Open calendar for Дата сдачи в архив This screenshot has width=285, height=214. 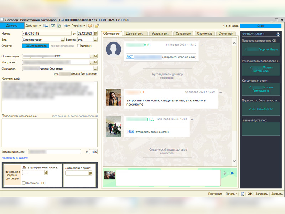point(90,173)
